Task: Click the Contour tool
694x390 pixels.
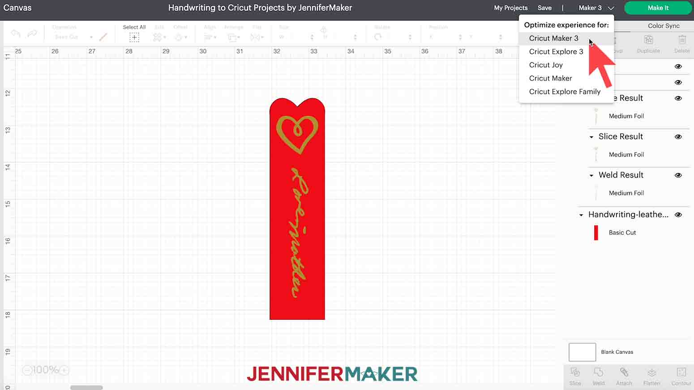Action: click(681, 376)
